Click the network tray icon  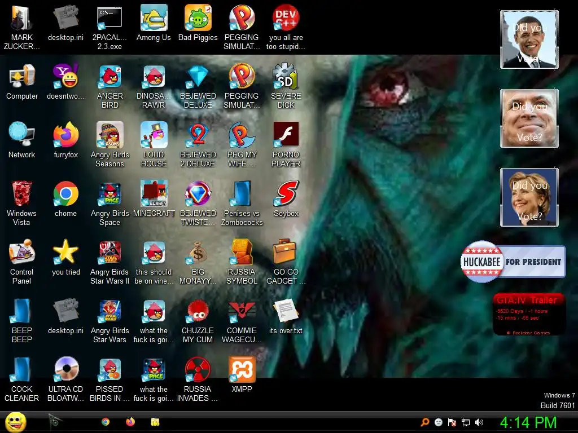[x=466, y=422]
